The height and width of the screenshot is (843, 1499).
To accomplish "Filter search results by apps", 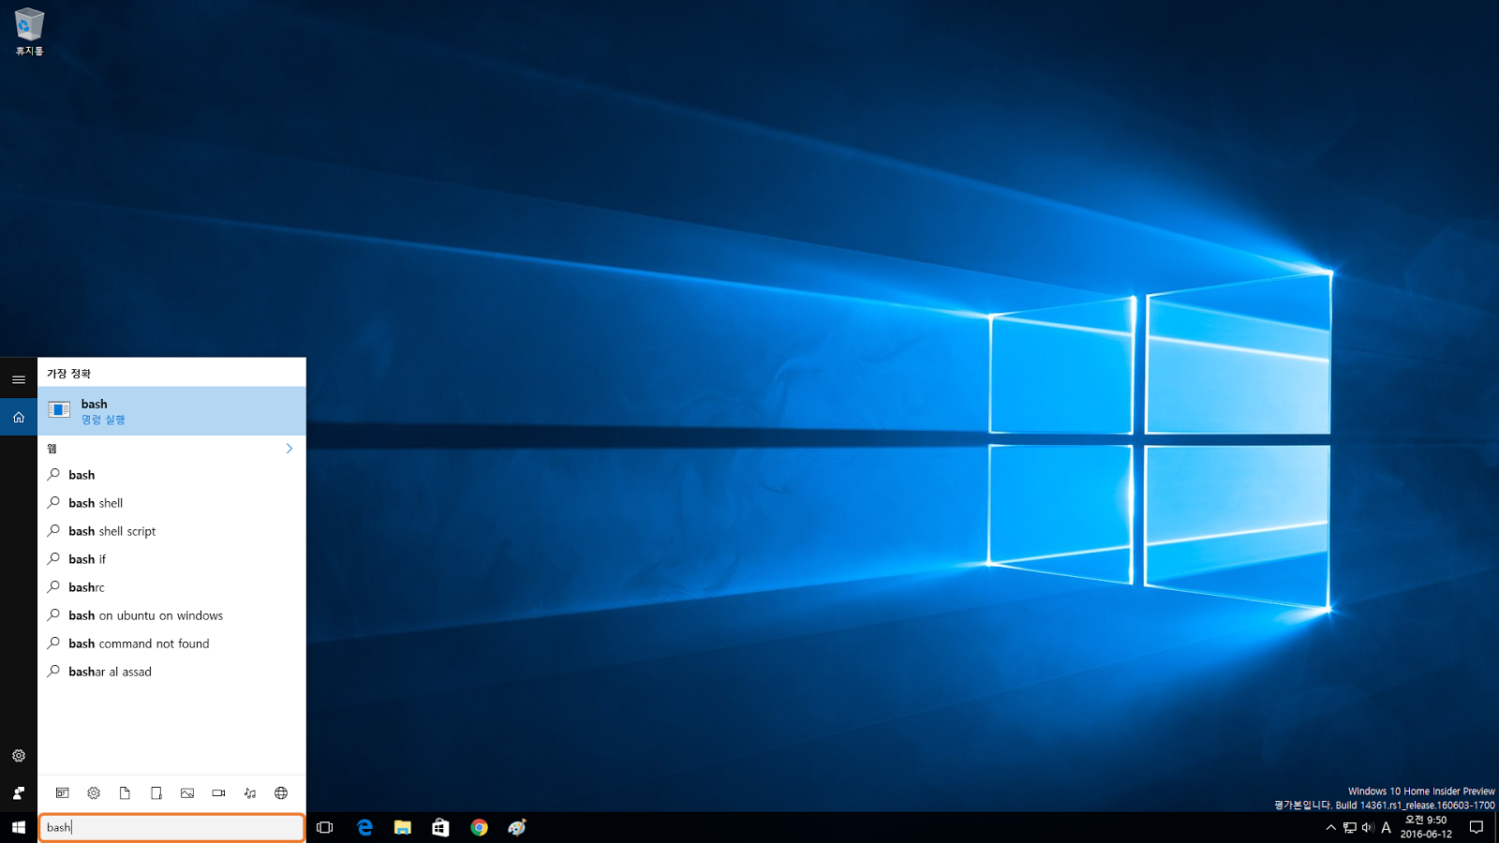I will pyautogui.click(x=62, y=792).
